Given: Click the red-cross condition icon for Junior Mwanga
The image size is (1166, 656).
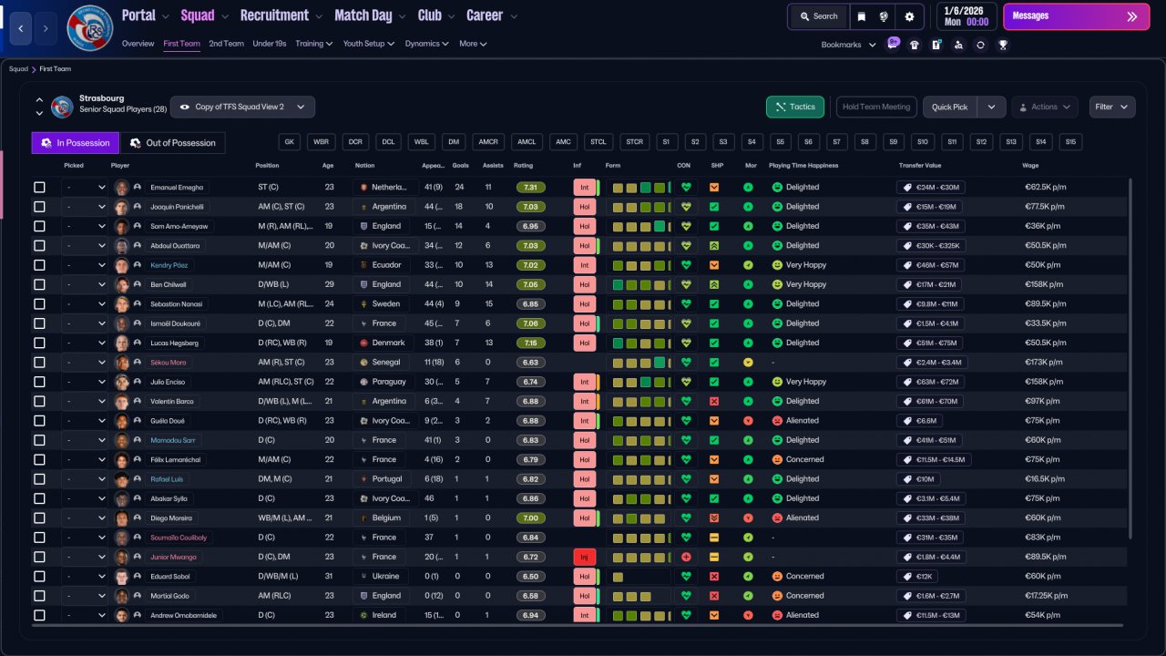Looking at the screenshot, I should [686, 557].
